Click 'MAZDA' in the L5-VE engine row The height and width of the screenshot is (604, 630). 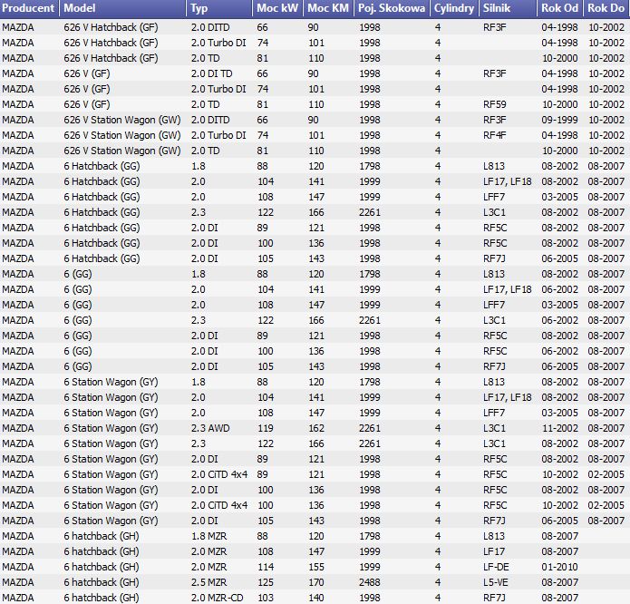pos(18,582)
